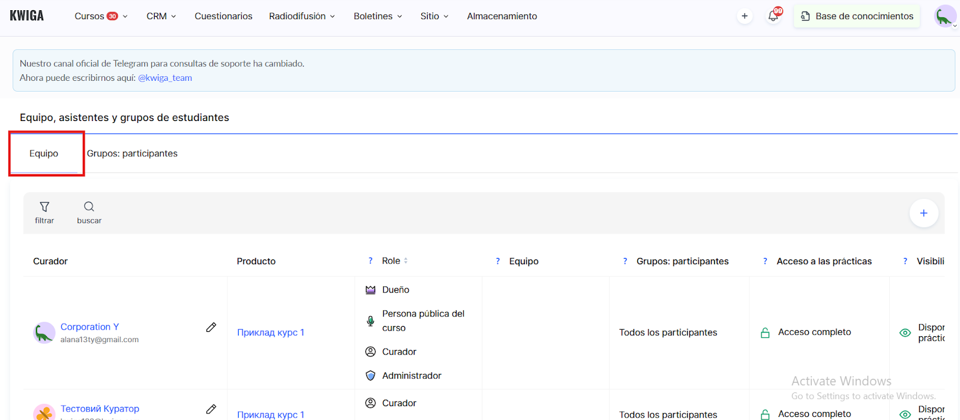Click the plus icon in top navigation bar

coord(745,16)
